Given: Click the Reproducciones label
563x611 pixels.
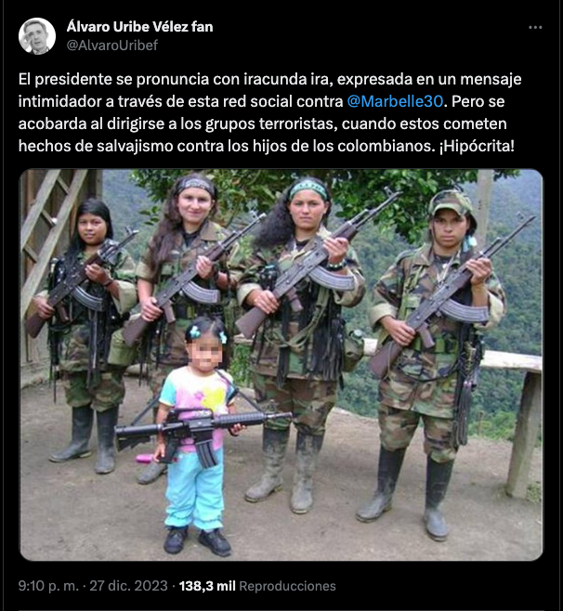Looking at the screenshot, I should 287,586.
